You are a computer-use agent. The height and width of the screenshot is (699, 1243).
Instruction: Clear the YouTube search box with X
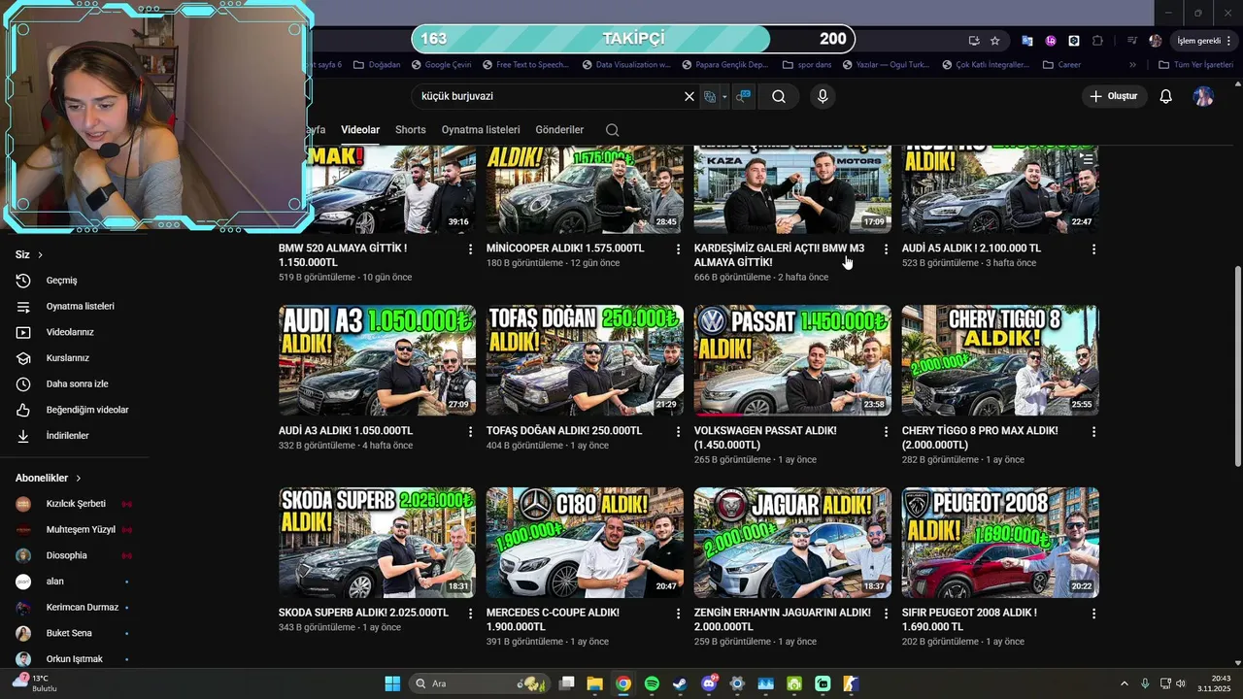coord(689,97)
